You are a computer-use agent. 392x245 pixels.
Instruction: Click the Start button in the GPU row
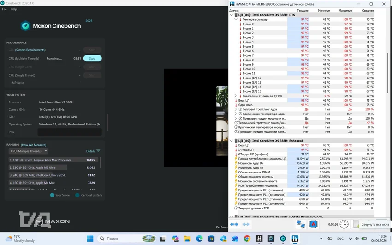(x=92, y=50)
